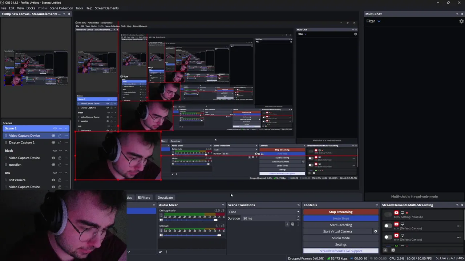Open more options for osu scene
465x261 pixels.
click(61, 173)
